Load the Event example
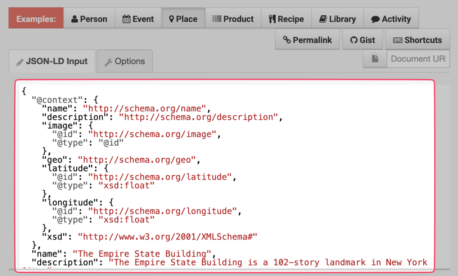 click(138, 18)
